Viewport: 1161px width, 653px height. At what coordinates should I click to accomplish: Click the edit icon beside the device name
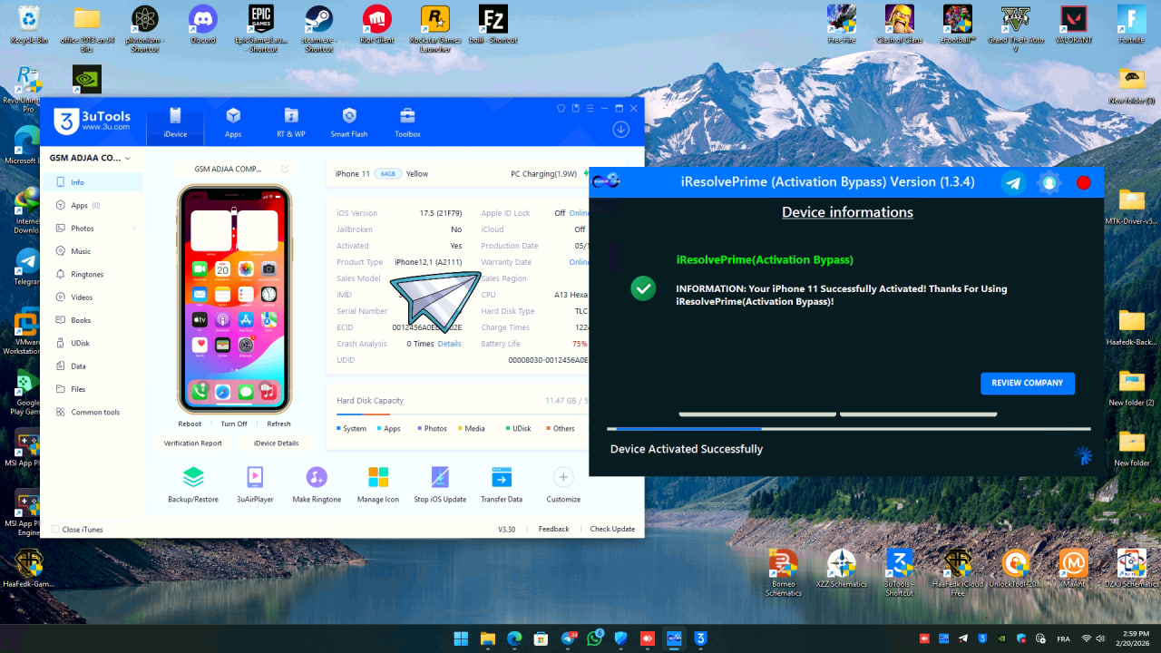285,169
